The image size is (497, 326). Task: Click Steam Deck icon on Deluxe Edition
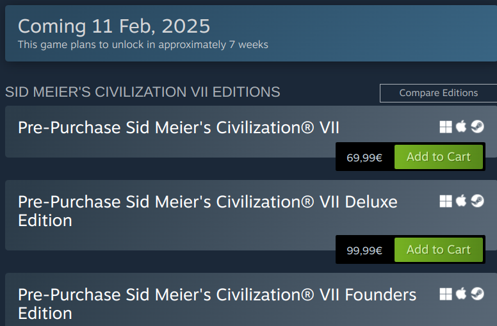477,201
